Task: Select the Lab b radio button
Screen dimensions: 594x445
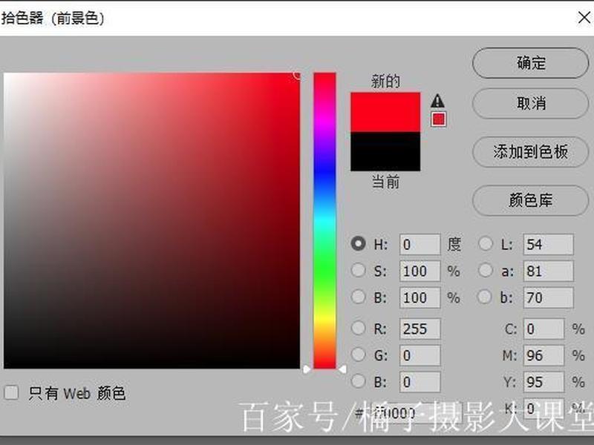Action: click(x=485, y=297)
